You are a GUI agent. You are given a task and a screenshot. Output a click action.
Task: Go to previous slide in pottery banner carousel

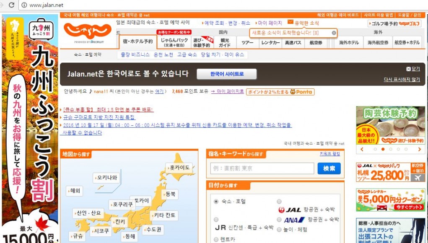[x=362, y=149]
